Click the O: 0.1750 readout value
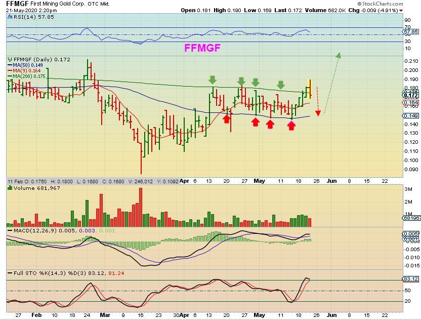The width and height of the screenshot is (421, 320). tap(35, 181)
